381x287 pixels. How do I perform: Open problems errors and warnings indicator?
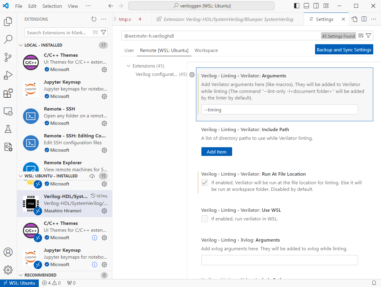[x=51, y=283]
